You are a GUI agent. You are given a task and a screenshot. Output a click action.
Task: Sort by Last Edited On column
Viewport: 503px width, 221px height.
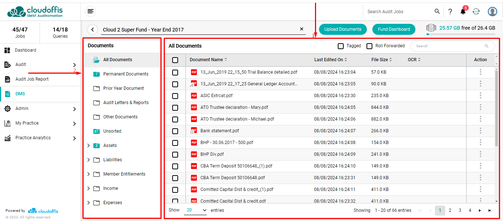click(x=331, y=60)
